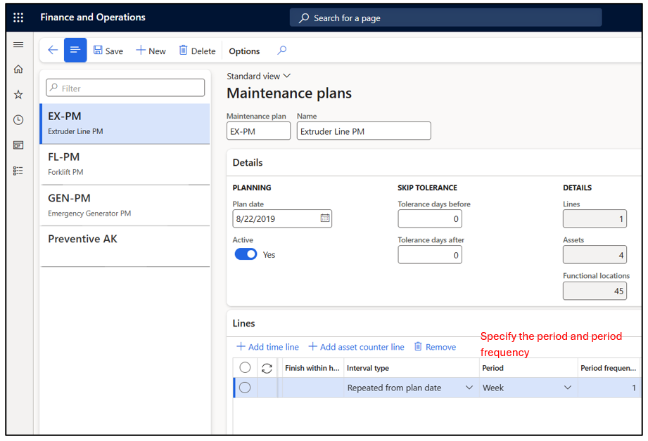This screenshot has width=648, height=441.
Task: Collapse the Details section header
Action: [x=434, y=162]
